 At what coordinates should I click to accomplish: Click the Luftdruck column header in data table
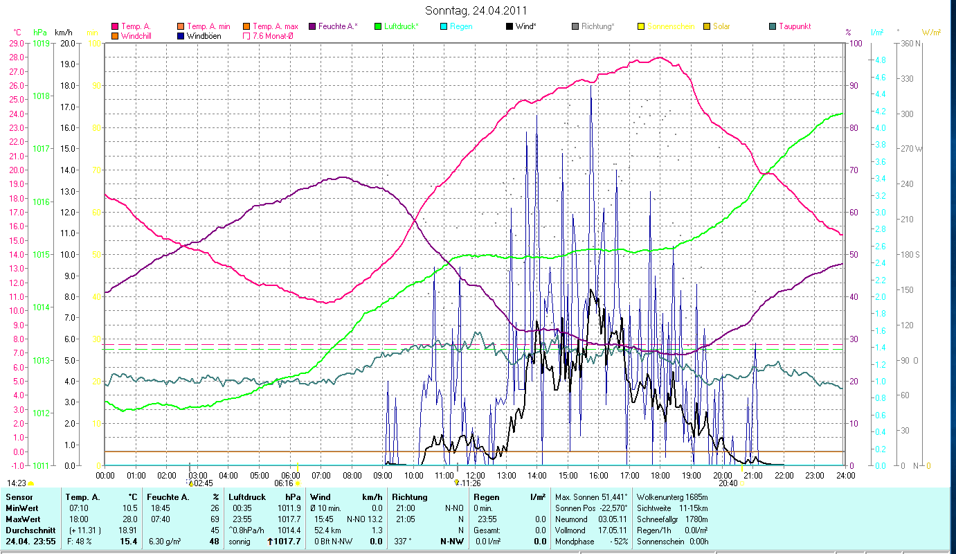point(247,497)
